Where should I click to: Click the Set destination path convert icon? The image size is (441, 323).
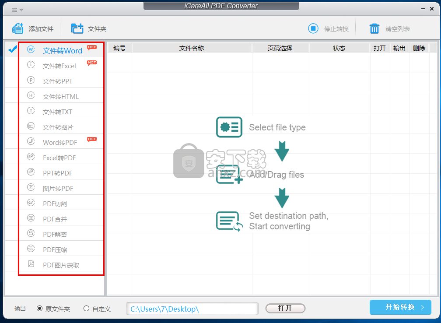click(229, 221)
